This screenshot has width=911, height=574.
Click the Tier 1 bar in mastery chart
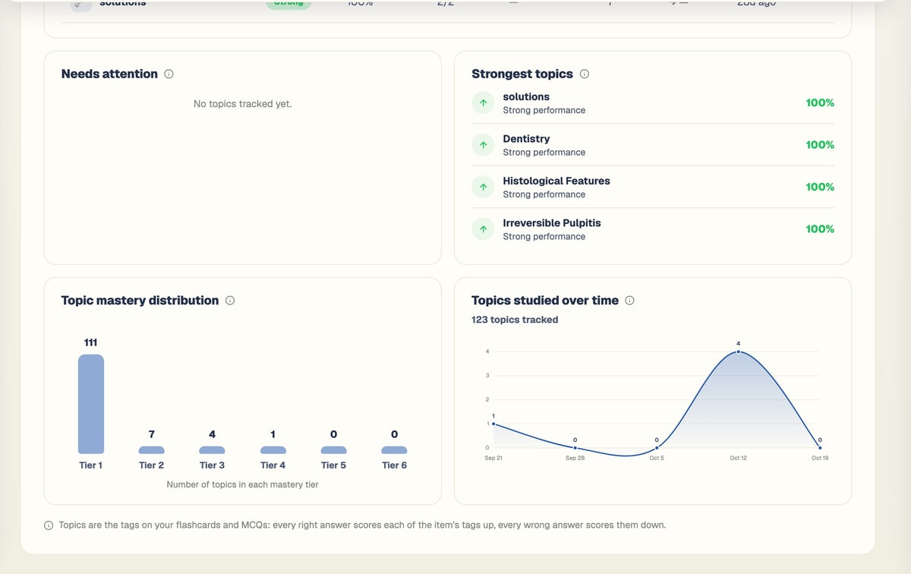(x=91, y=404)
